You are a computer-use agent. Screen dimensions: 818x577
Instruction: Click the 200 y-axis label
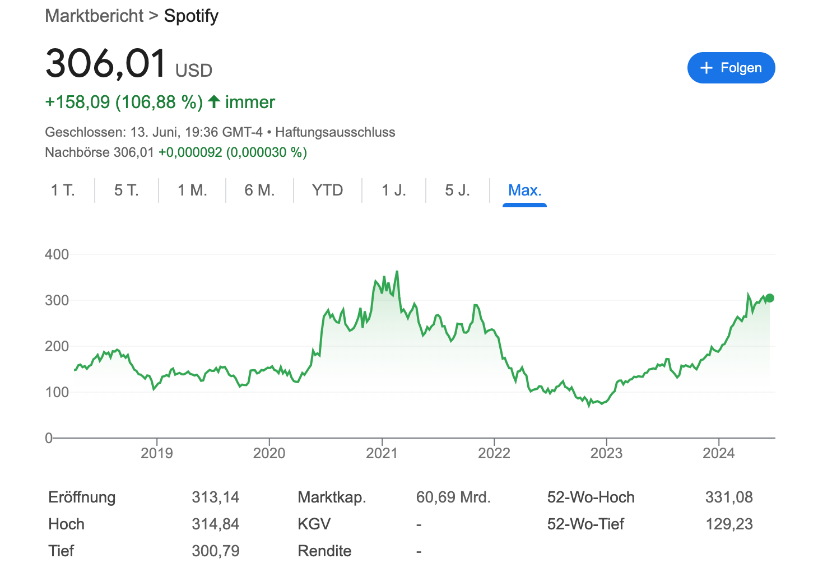[57, 346]
